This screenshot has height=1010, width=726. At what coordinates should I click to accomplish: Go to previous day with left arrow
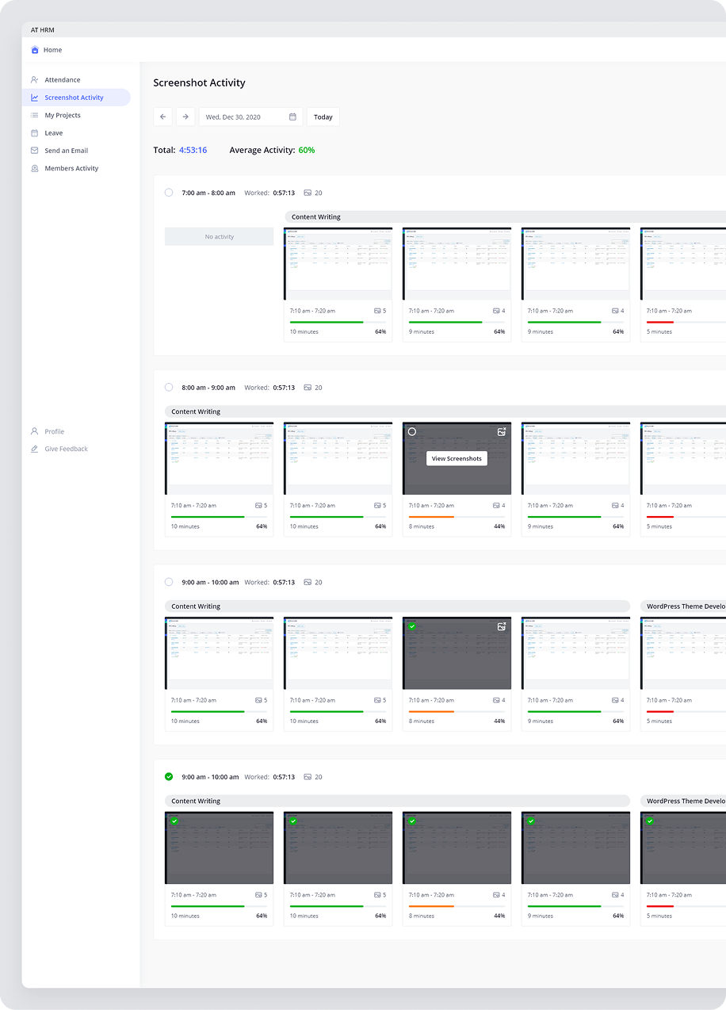[x=163, y=117]
